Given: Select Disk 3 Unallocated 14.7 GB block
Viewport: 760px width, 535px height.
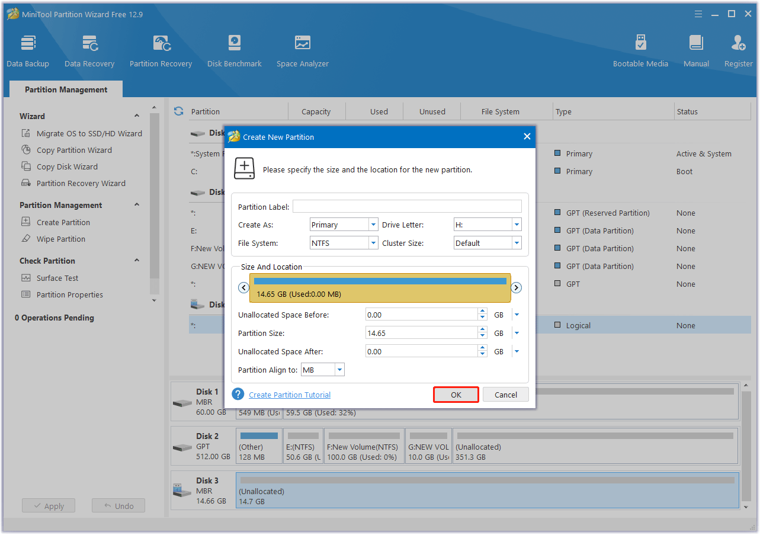Looking at the screenshot, I should pos(487,491).
